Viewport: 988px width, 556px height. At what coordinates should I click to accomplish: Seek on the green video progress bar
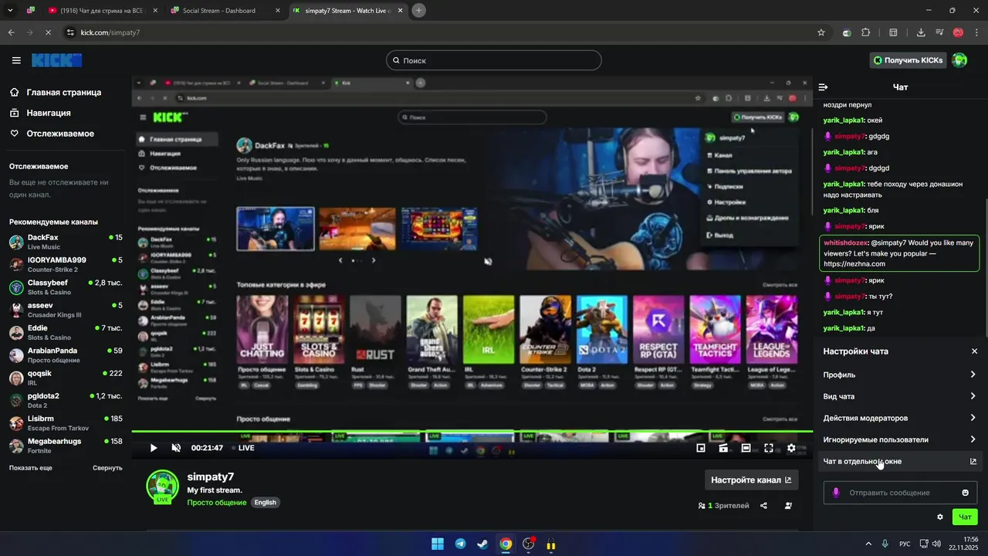tap(472, 432)
